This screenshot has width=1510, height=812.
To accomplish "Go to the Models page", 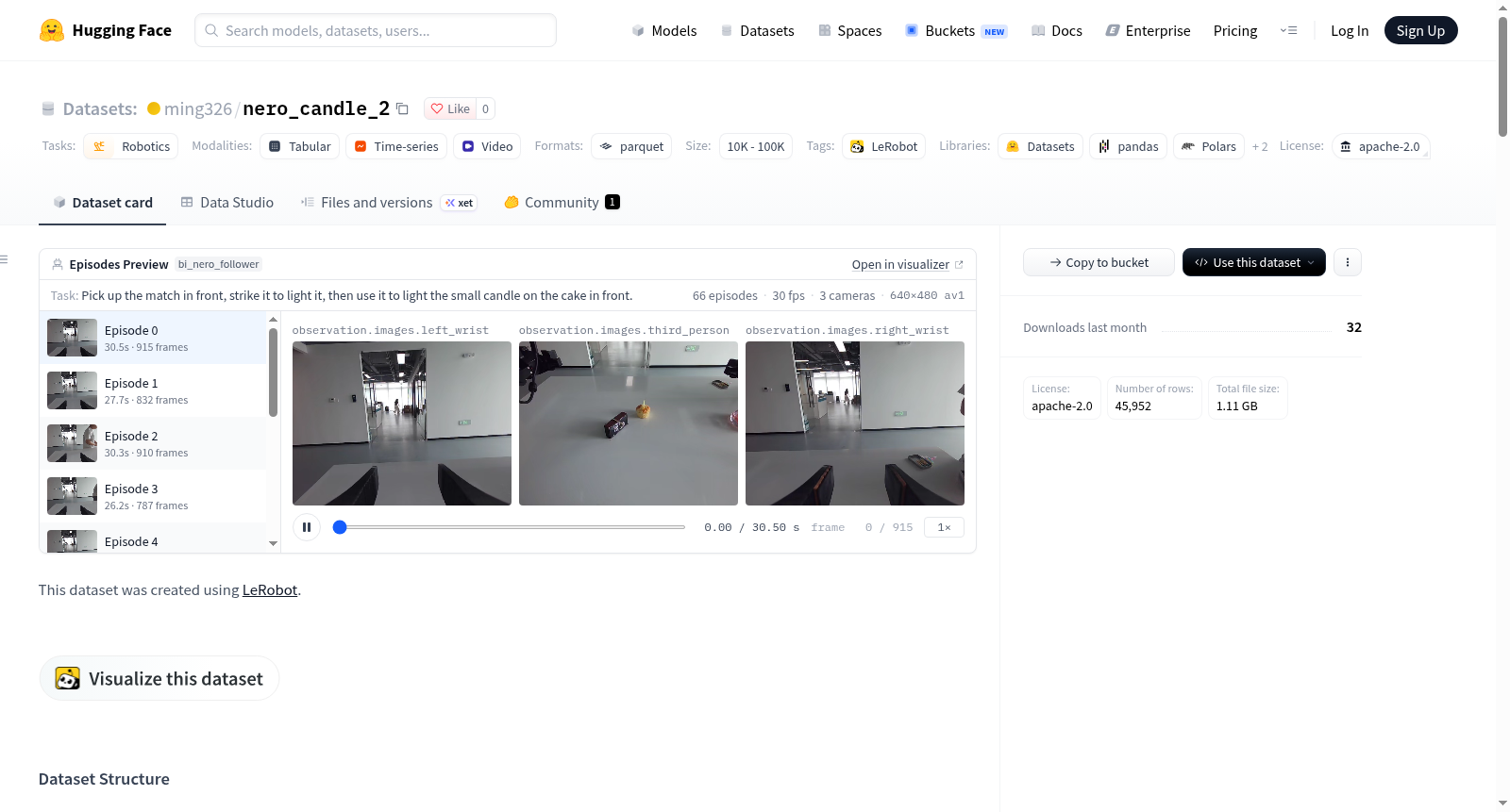I will tap(664, 30).
